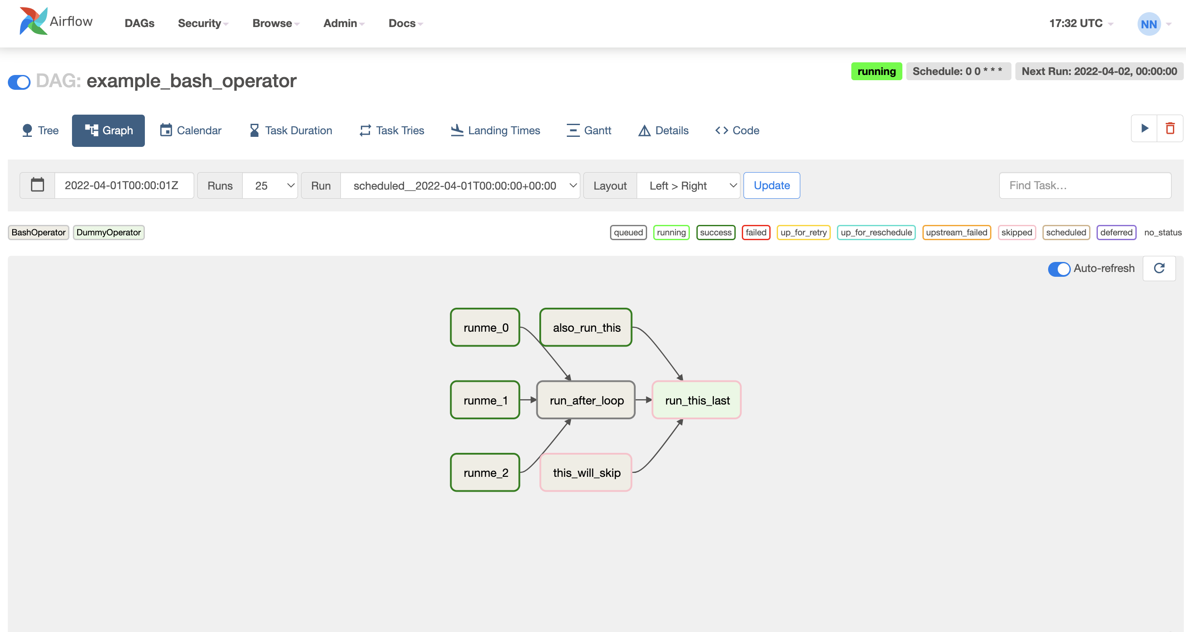This screenshot has height=632, width=1186.
Task: Select the run_this_last task node
Action: (x=696, y=400)
